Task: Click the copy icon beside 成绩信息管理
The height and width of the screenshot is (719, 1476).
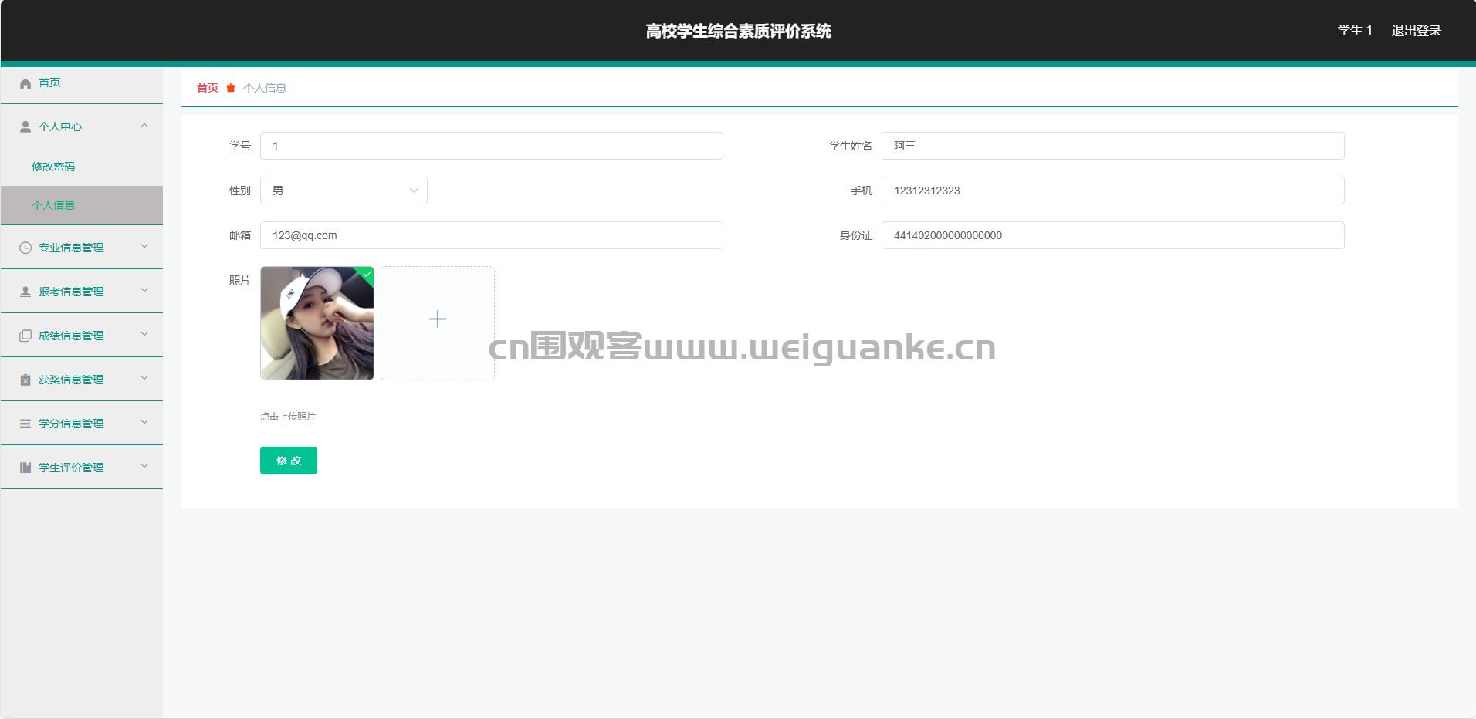Action: click(25, 336)
